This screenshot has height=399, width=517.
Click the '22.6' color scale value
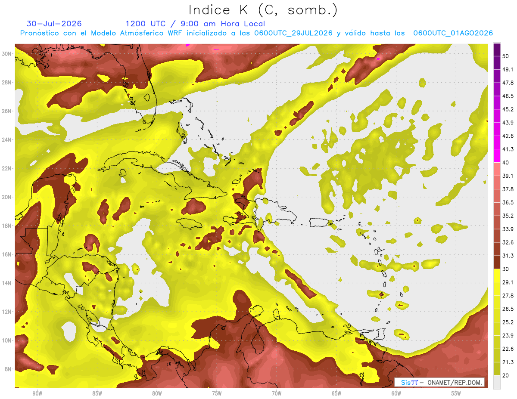508,349
